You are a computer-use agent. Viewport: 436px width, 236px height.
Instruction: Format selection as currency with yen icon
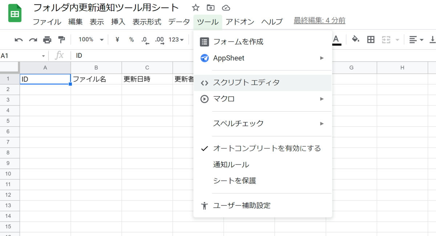pyautogui.click(x=117, y=40)
